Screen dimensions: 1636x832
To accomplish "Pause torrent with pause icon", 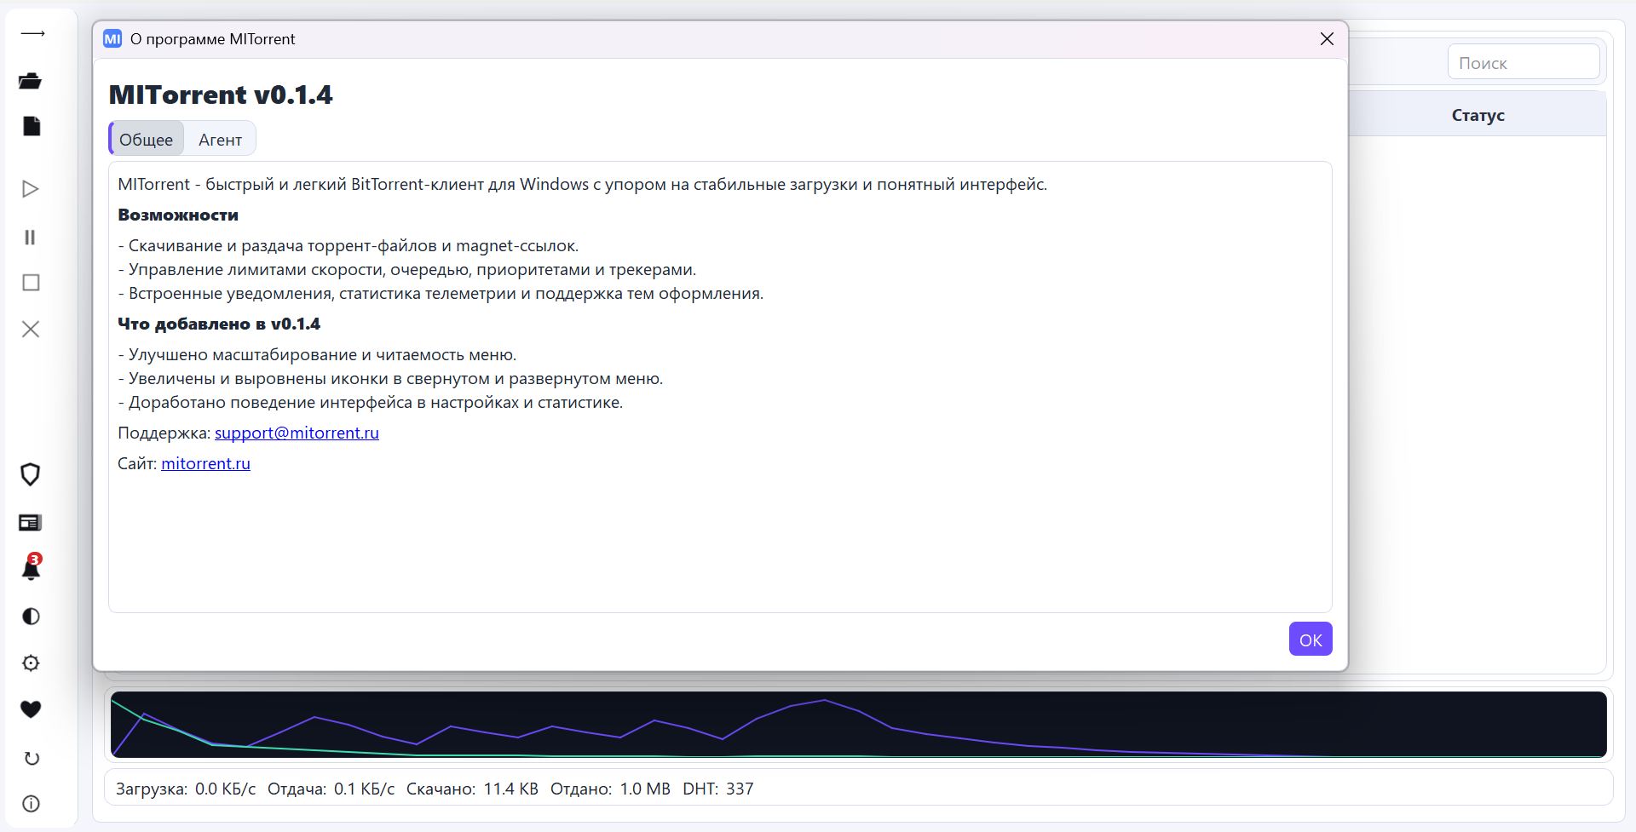I will click(31, 238).
